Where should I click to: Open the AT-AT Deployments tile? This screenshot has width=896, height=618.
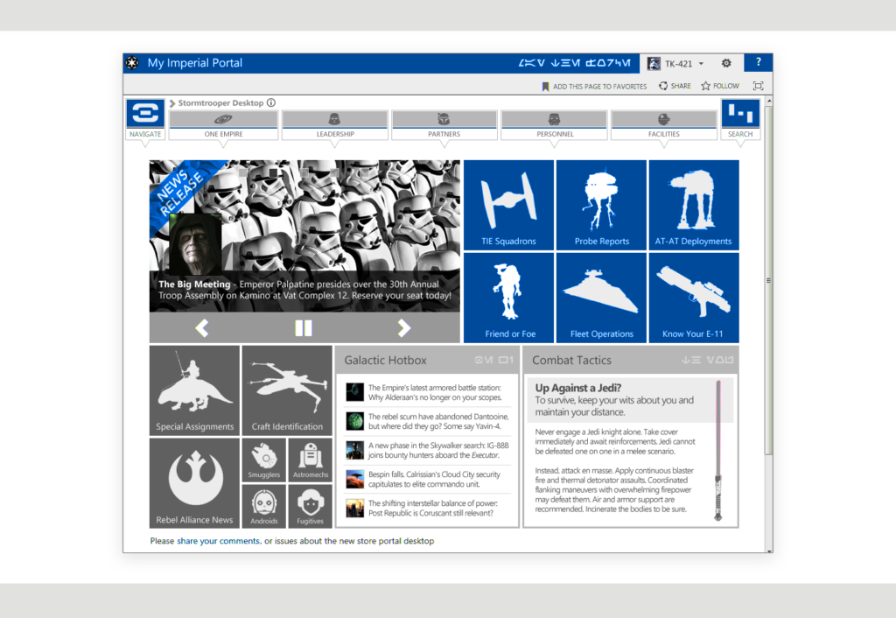click(x=694, y=205)
